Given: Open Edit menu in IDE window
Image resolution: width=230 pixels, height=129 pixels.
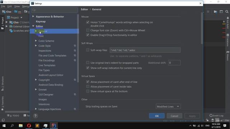Looking at the screenshot, I should coord(10,6).
